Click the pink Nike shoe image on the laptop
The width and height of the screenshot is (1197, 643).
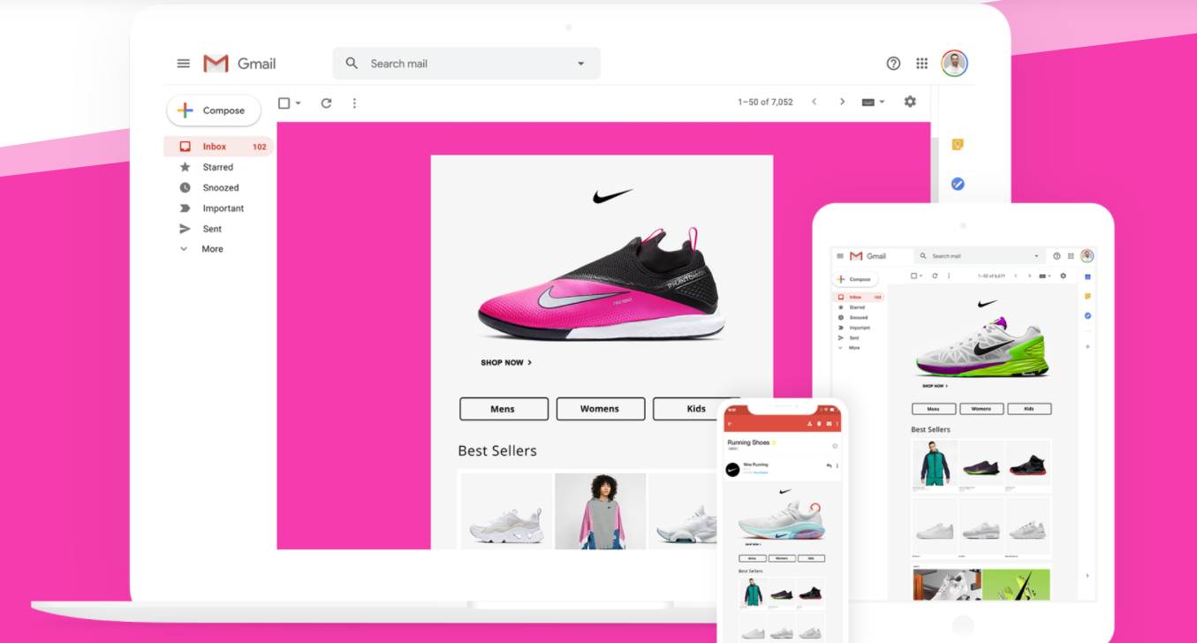click(x=602, y=284)
